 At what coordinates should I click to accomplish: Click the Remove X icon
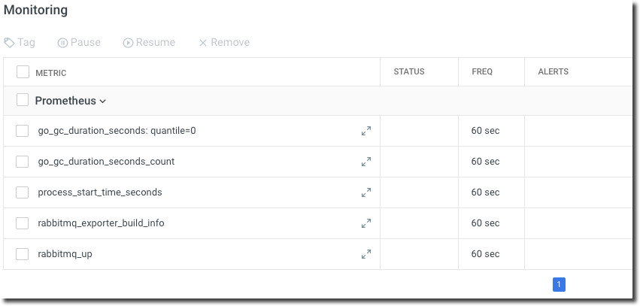pos(202,43)
